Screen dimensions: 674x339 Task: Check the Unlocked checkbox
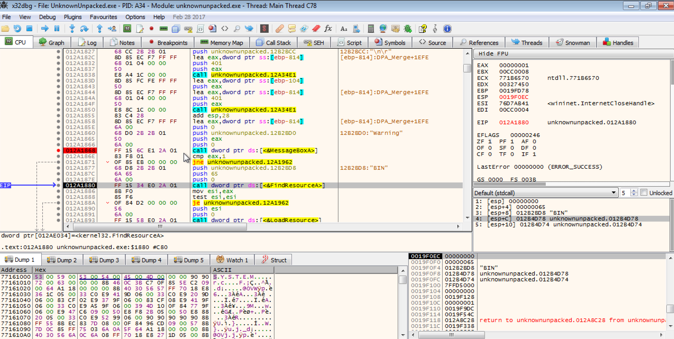(x=644, y=193)
